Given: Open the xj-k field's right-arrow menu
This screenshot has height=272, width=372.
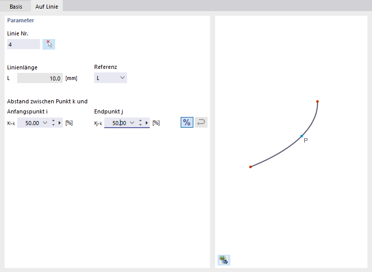Looking at the screenshot, I should tap(147, 123).
